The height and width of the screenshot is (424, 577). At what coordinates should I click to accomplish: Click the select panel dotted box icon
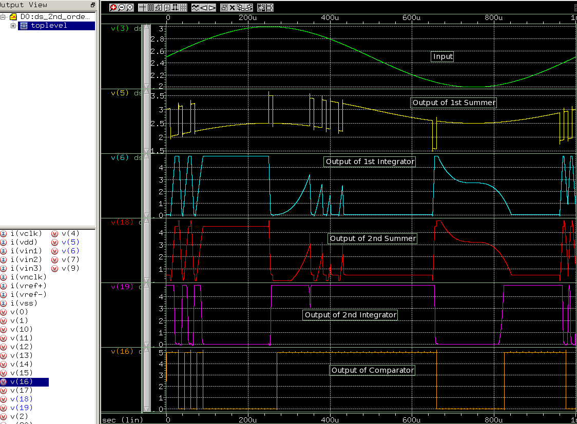[x=224, y=8]
